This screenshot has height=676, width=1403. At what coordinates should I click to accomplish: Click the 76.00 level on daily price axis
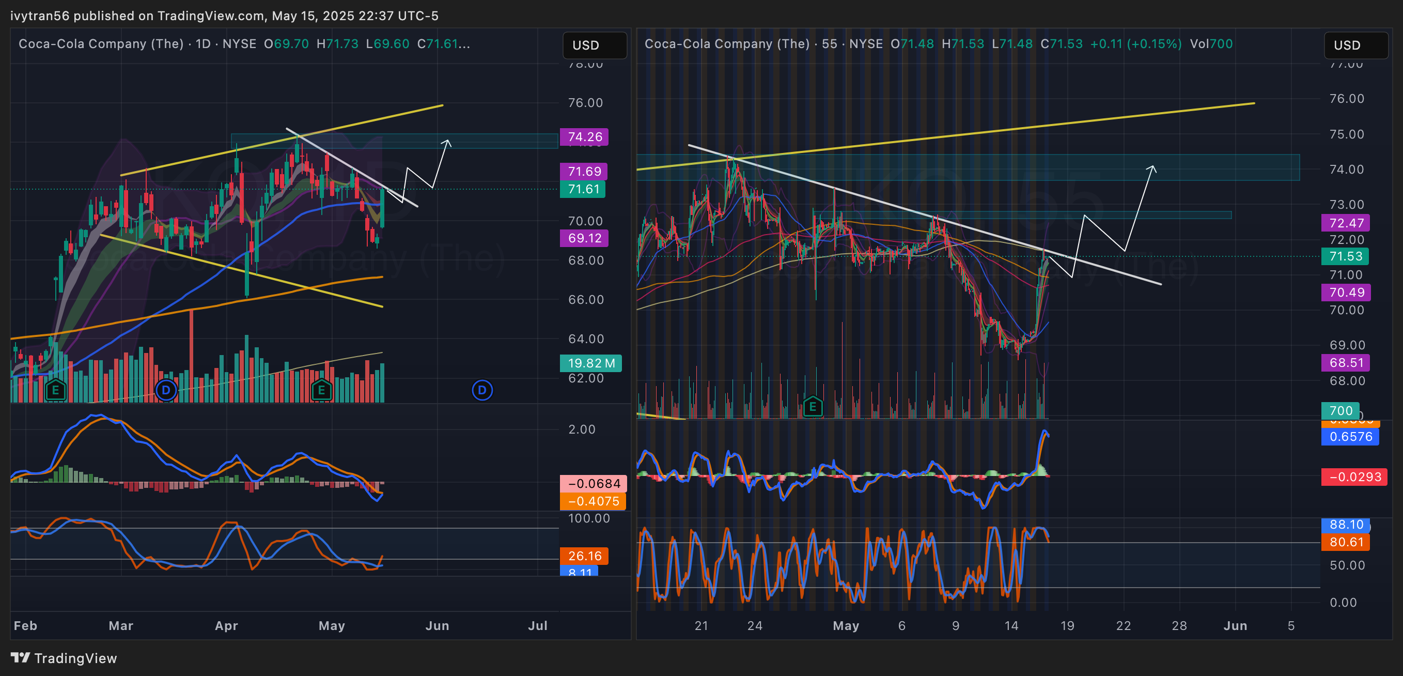pyautogui.click(x=585, y=103)
